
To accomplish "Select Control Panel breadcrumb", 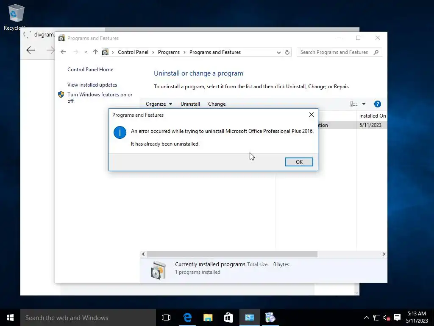I will click(x=133, y=52).
